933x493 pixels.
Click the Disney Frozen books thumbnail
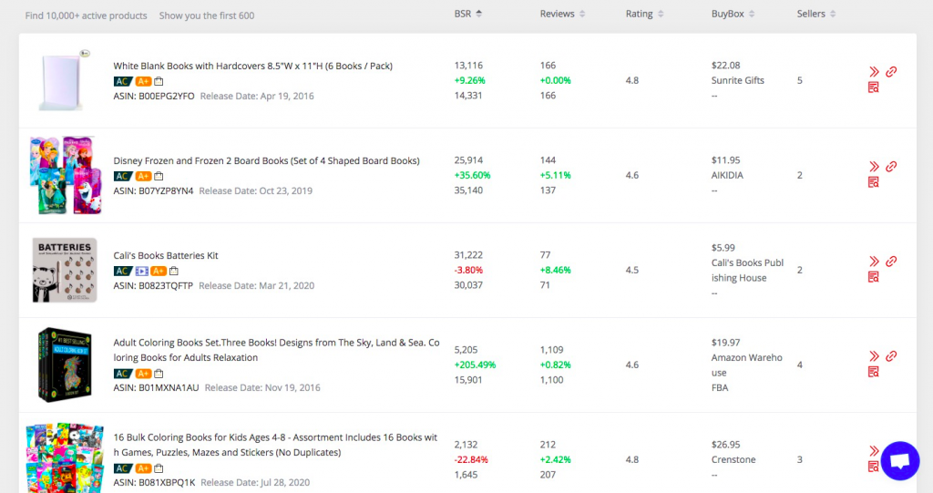click(x=66, y=175)
